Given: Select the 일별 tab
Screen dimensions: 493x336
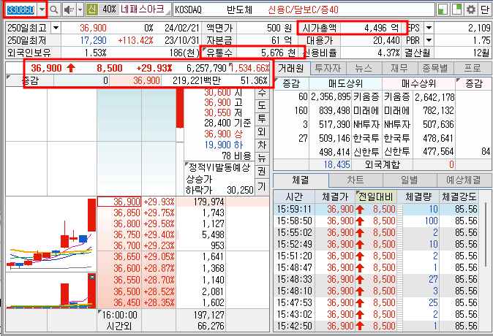Looking at the screenshot, I should (x=410, y=180).
